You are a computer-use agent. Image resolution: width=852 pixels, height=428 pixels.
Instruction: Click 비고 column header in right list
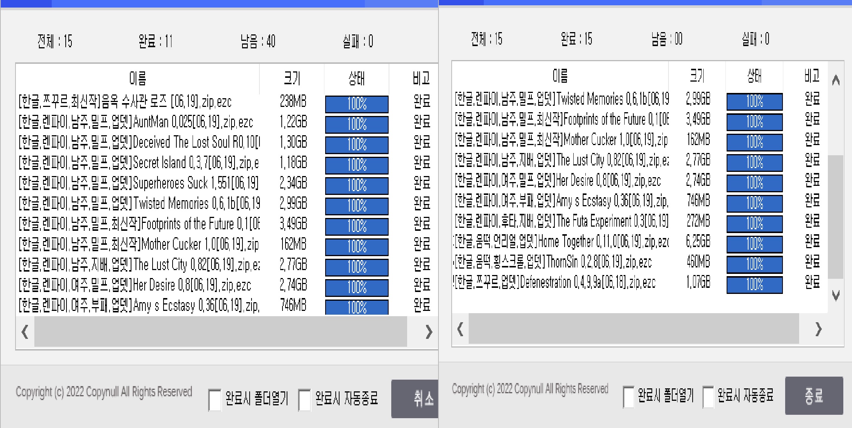pos(812,76)
